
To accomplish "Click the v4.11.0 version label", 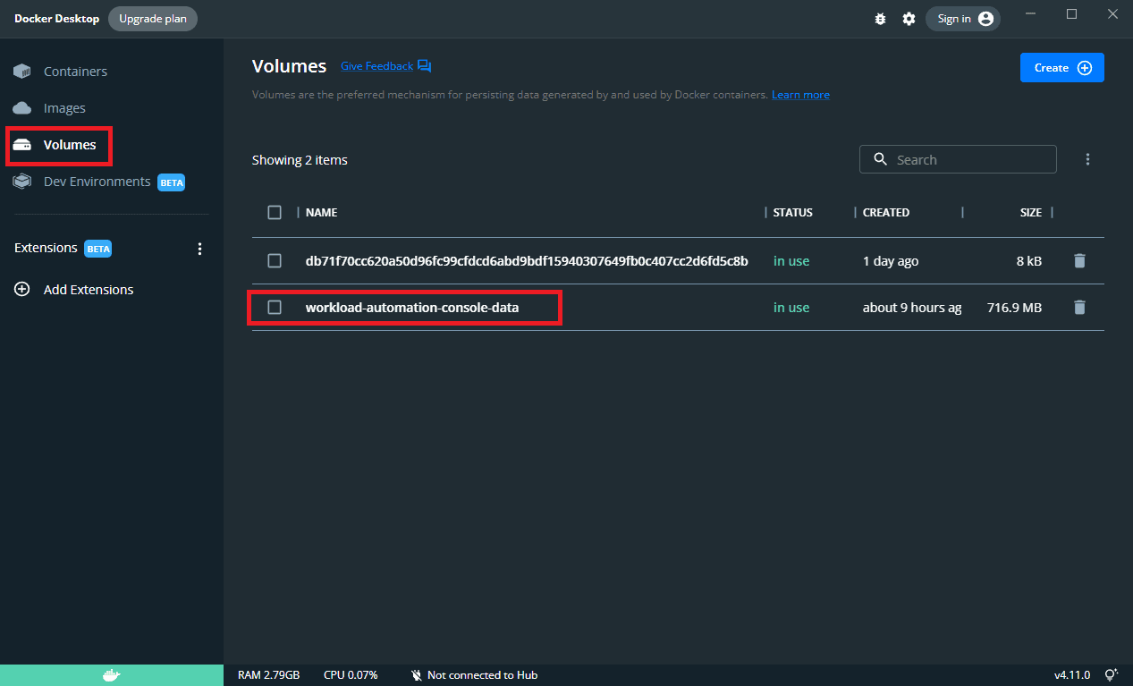I will (1072, 675).
